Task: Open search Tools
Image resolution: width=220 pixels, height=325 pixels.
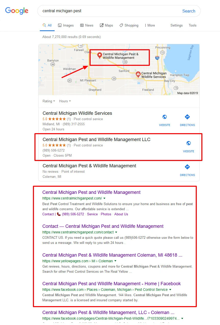Action: [x=193, y=25]
